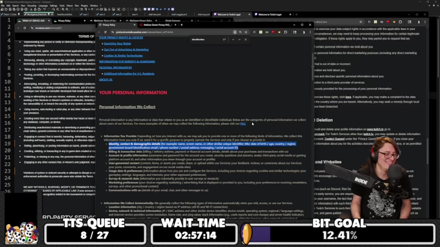Select the new 3 tab in Notepad++

102,14
